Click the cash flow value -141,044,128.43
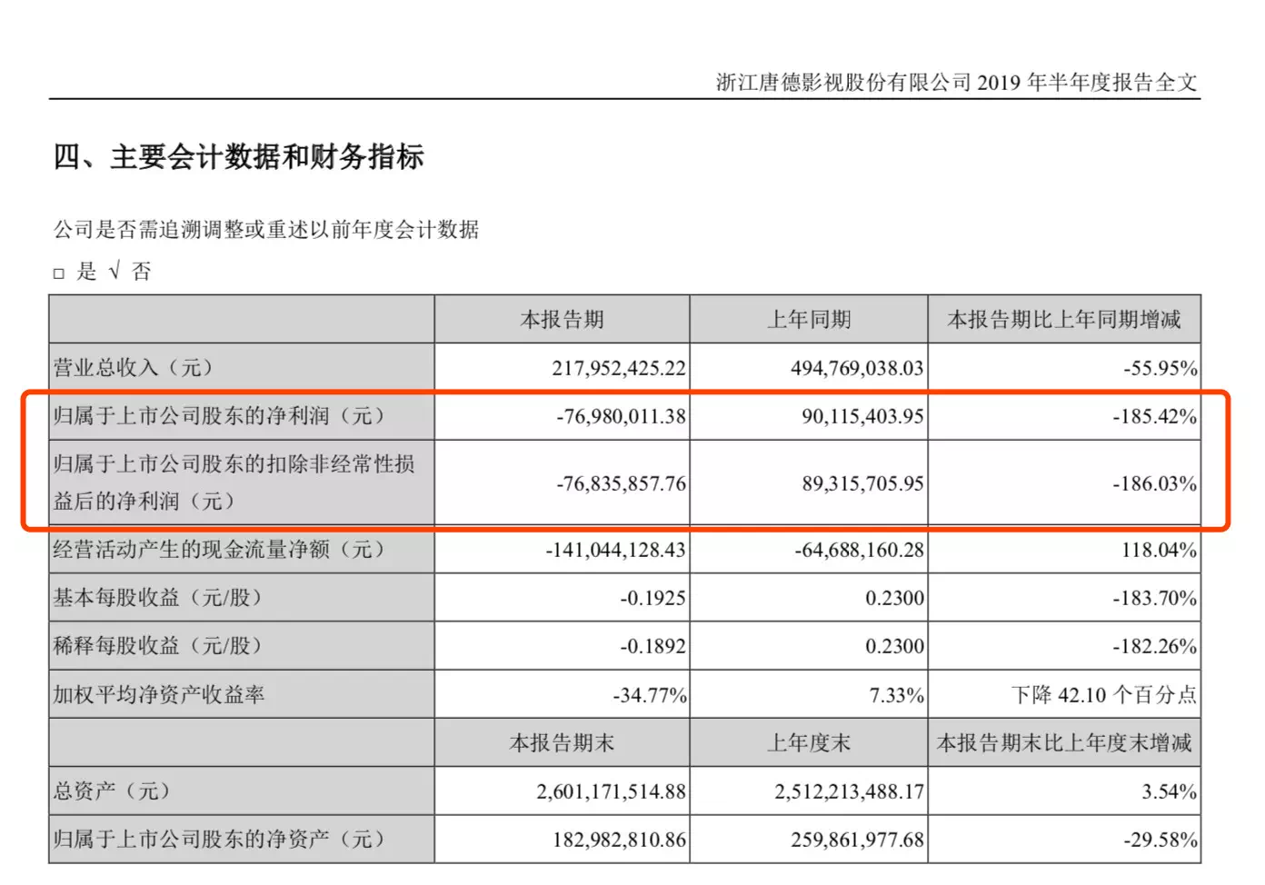This screenshot has height=885, width=1265. point(615,550)
